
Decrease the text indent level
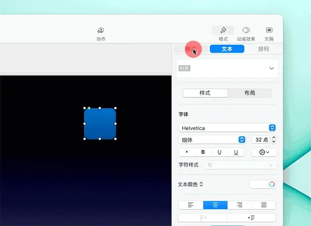203,218
